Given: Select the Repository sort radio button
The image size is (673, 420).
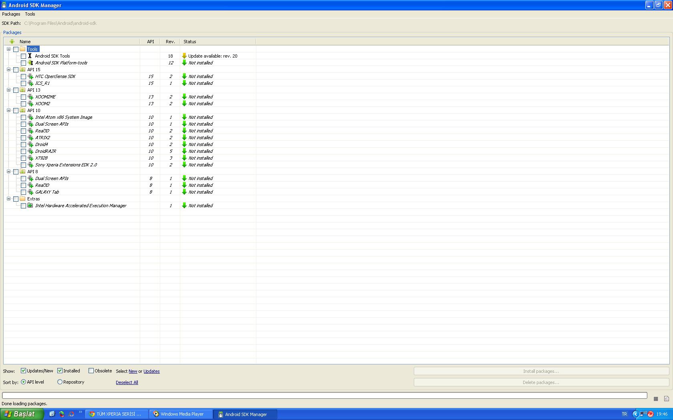Looking at the screenshot, I should [60, 382].
